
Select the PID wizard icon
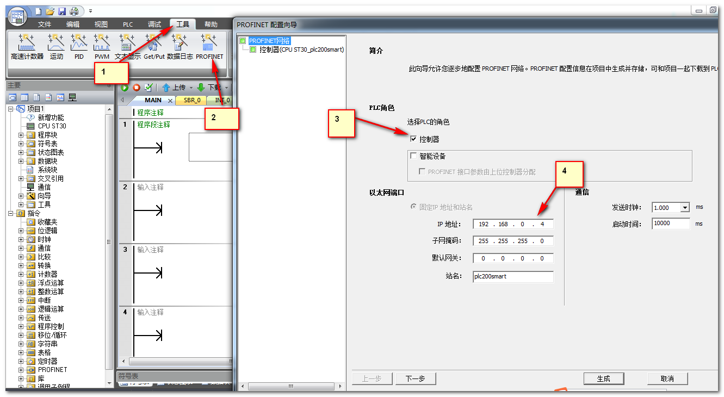[79, 46]
